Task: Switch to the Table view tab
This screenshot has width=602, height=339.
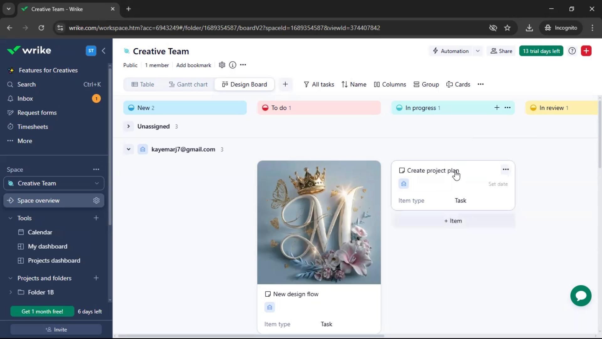Action: 143,84
